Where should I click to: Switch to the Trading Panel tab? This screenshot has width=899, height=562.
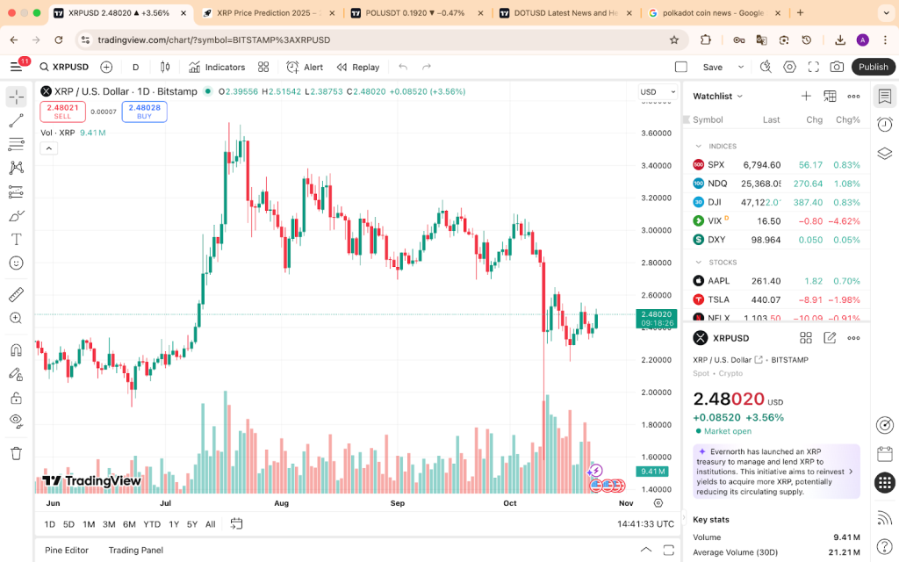135,551
